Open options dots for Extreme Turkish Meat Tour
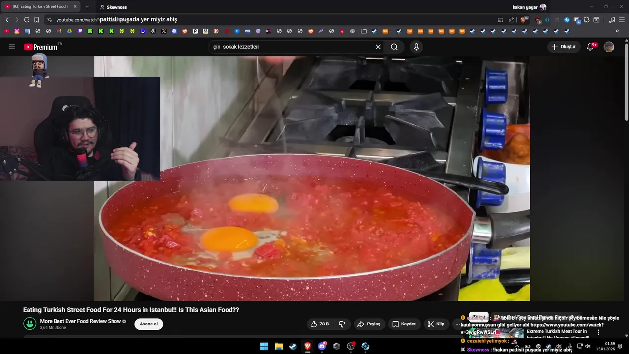Screen dimensions: 629x354 point(598,332)
